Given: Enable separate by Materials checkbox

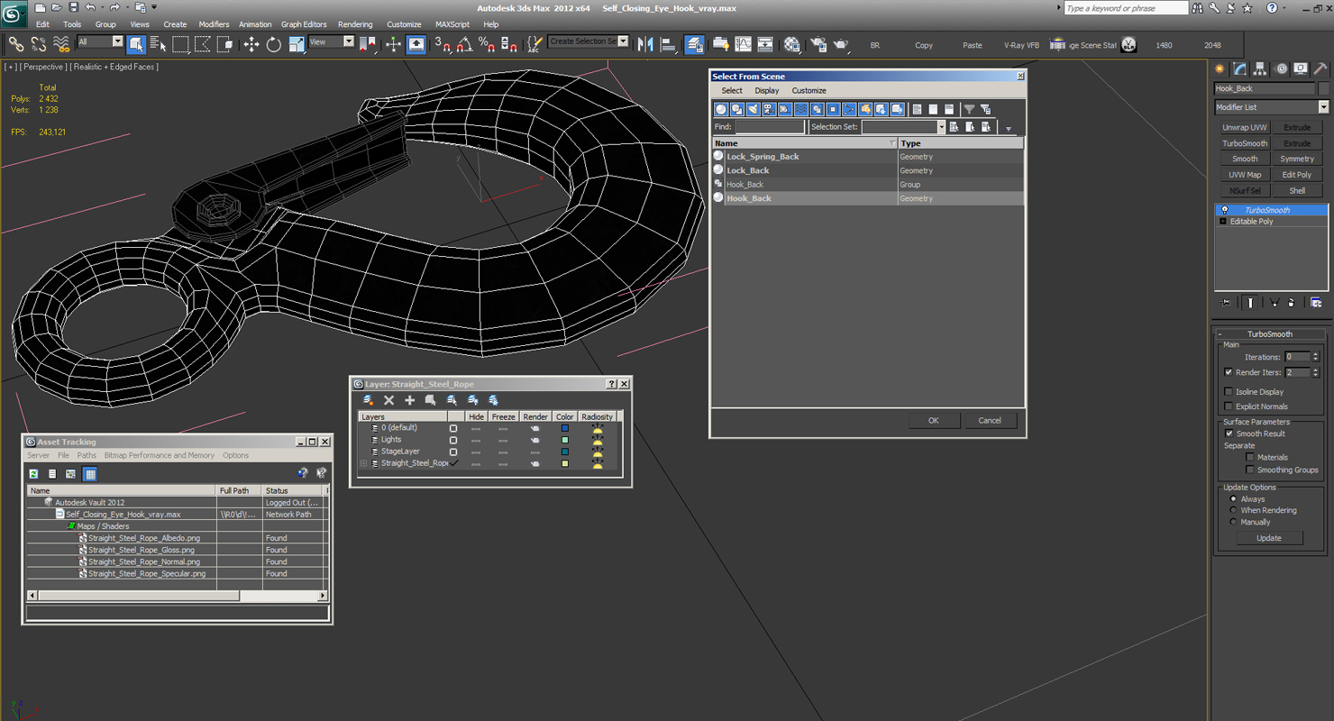Looking at the screenshot, I should point(1249,458).
